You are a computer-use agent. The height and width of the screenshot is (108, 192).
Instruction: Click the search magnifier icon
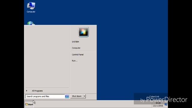point(67,96)
